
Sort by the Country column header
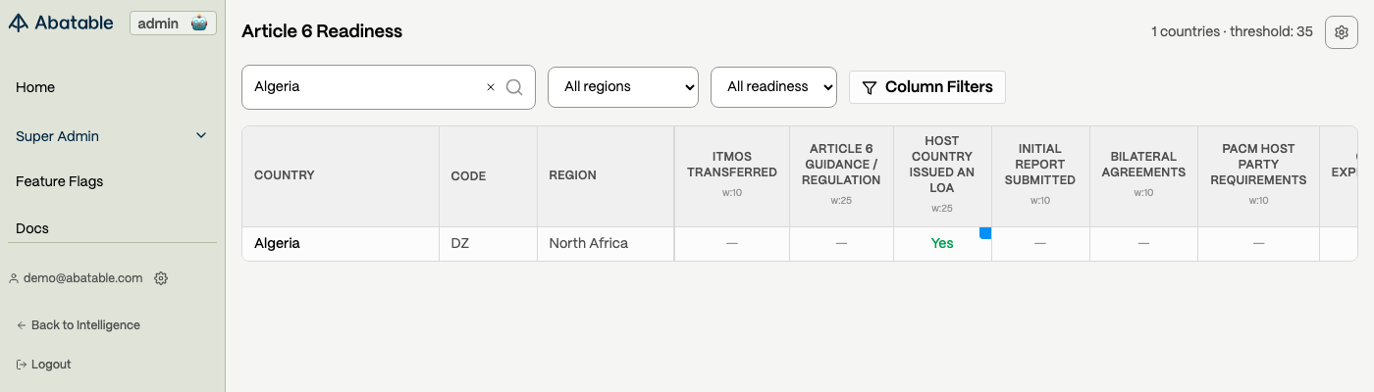(x=285, y=175)
